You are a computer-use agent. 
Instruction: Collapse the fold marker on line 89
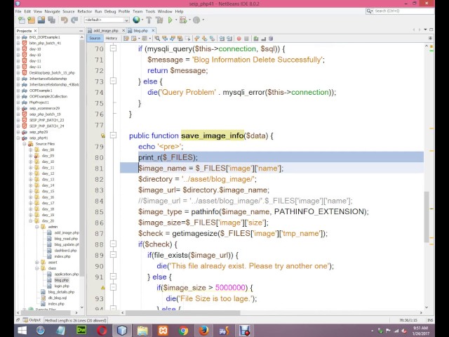click(114, 255)
